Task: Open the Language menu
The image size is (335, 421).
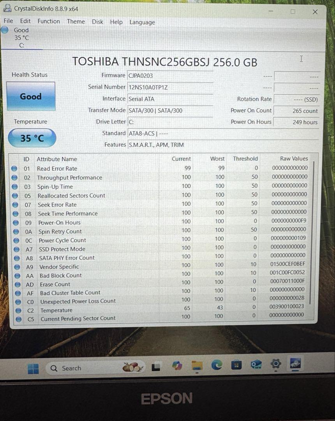Action: (142, 22)
